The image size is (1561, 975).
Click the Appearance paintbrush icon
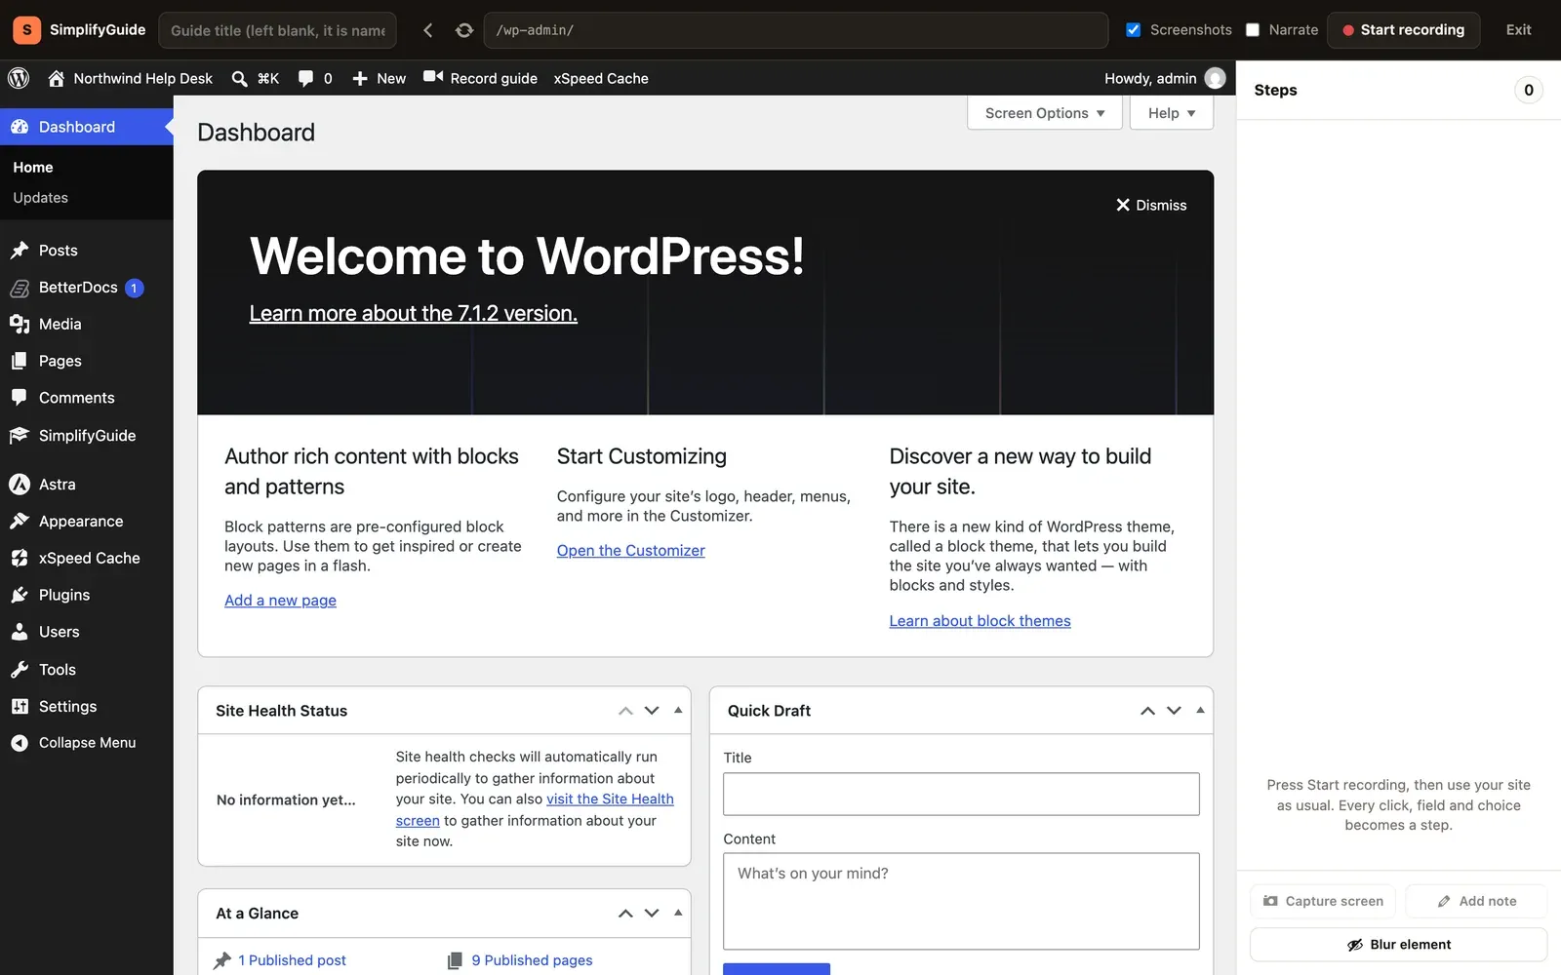click(20, 522)
